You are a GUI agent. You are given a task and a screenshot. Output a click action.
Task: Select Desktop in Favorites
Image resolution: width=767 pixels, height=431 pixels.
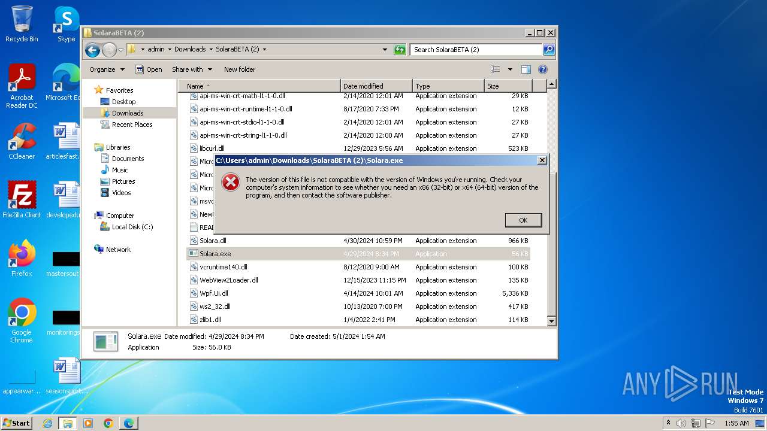pyautogui.click(x=123, y=102)
